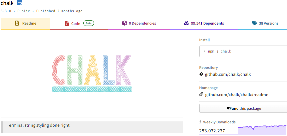Open github.com/chalk/chalk repository link
287x136 pixels.
tap(228, 74)
